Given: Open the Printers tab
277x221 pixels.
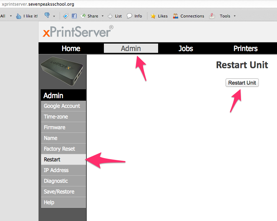Looking at the screenshot, I should 245,49.
